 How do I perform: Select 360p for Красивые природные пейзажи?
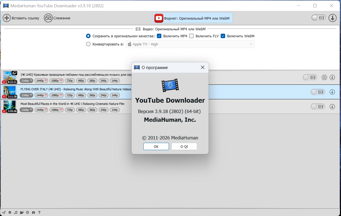coord(92,81)
